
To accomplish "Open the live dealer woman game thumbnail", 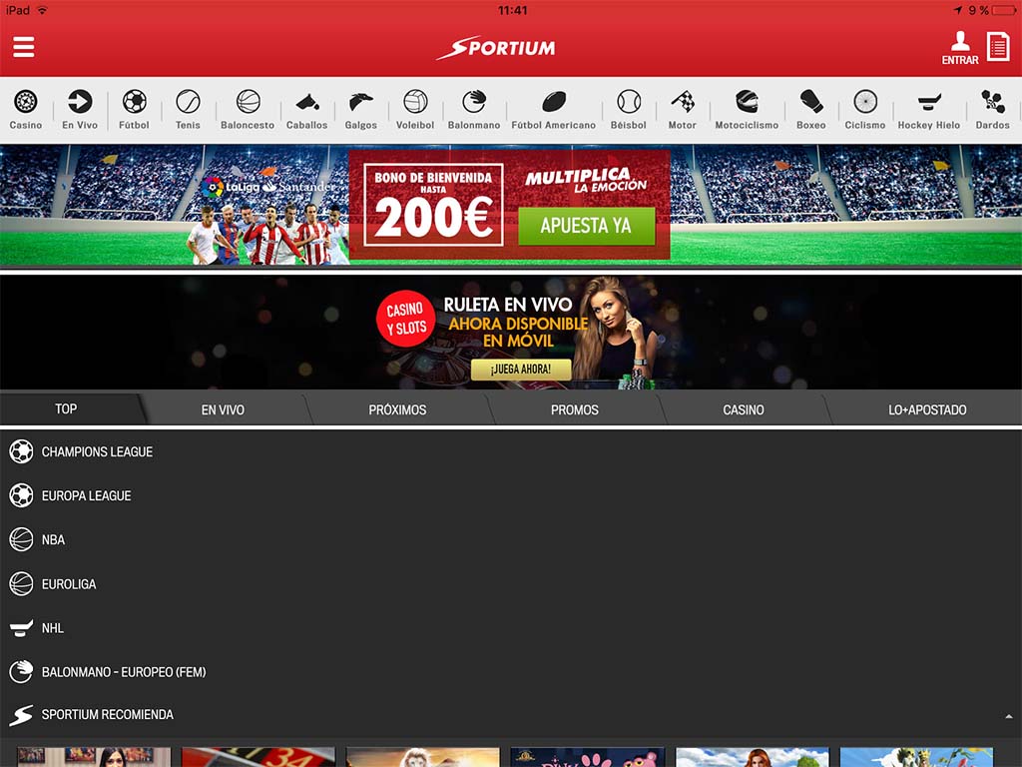I will [94, 757].
